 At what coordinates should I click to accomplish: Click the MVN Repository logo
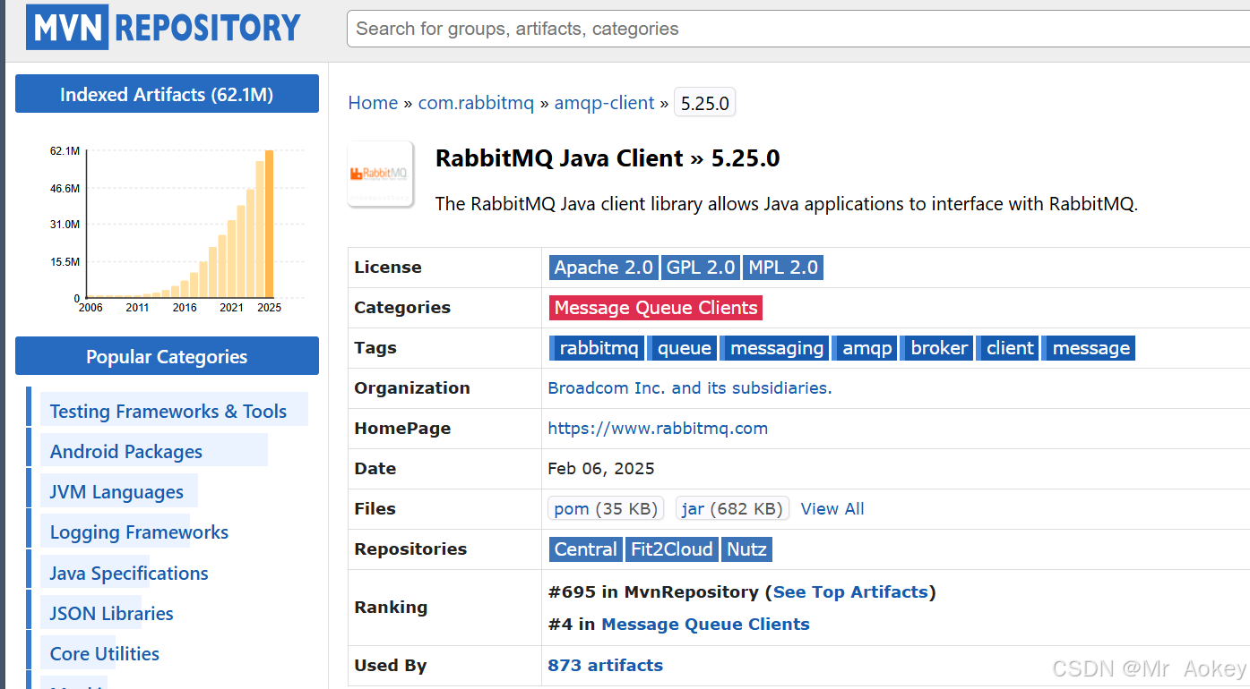coord(163,28)
